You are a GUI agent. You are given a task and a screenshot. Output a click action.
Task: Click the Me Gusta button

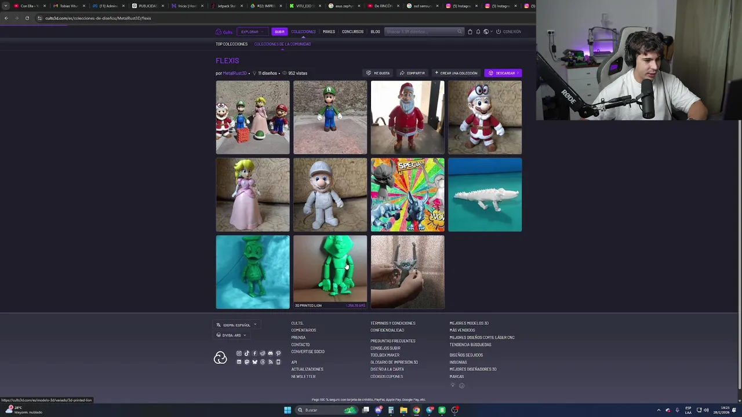point(378,73)
